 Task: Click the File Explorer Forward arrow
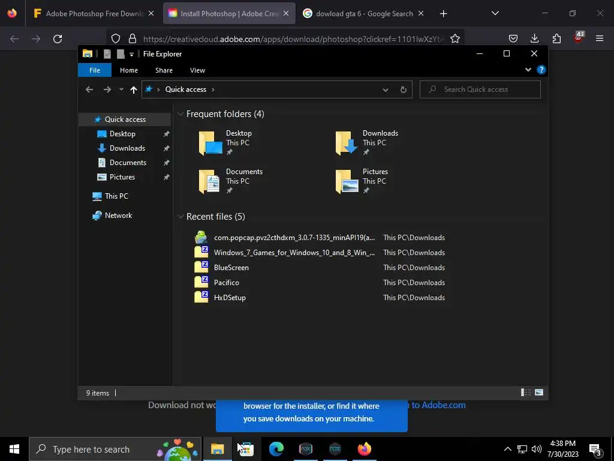click(x=107, y=89)
